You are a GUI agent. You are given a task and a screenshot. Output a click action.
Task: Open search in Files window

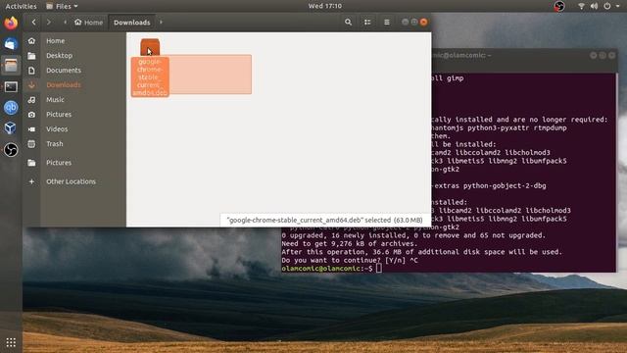(349, 23)
